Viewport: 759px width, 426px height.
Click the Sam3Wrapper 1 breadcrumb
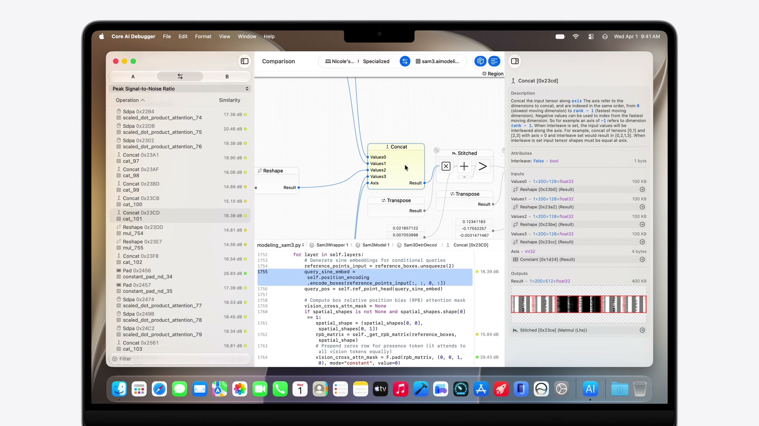click(x=329, y=245)
